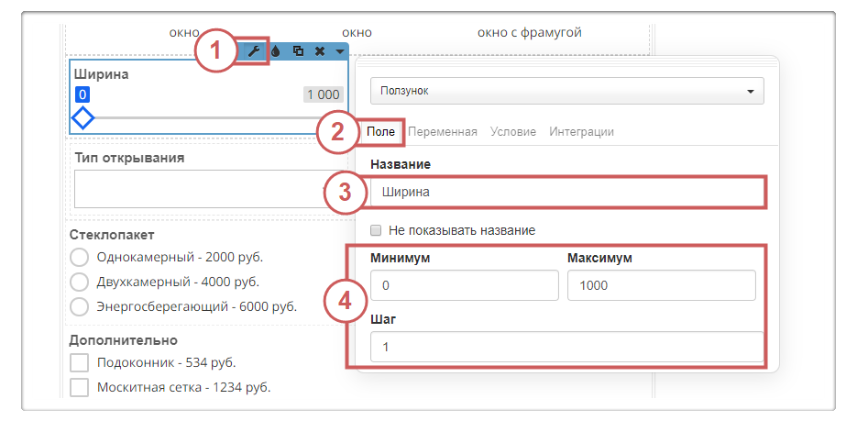The height and width of the screenshot is (421, 846).
Task: Expand the field toolbar caret arrow
Action: tap(339, 51)
